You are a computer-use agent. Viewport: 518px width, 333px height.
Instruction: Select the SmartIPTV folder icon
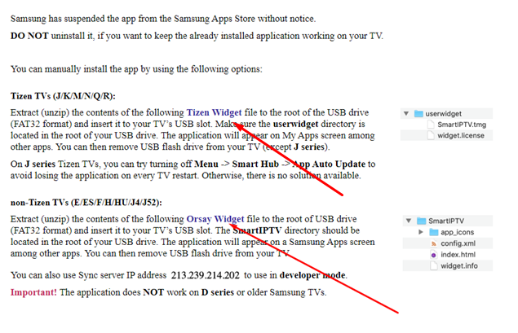tap(421, 221)
